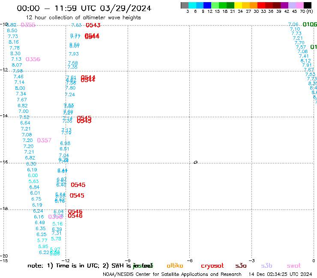This screenshot has height=278, width=317.
Task: Choose the black swatch ending the color scale
Action: (308, 5)
